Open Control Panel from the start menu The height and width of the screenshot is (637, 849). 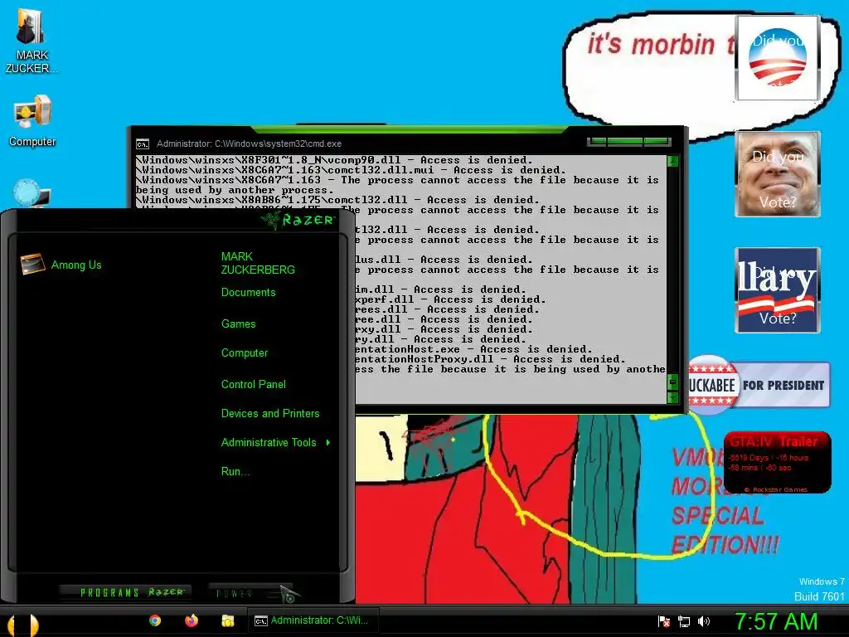pyautogui.click(x=254, y=385)
